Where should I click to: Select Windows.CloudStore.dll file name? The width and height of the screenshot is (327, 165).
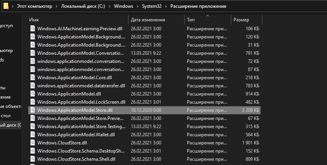click(62, 143)
